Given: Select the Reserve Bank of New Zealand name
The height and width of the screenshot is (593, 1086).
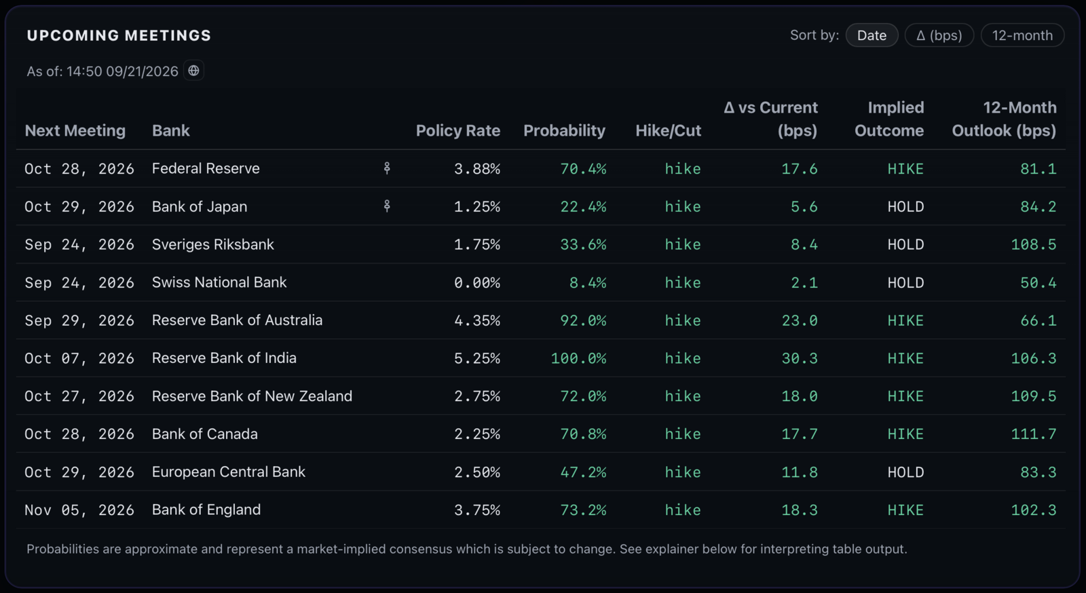Looking at the screenshot, I should point(252,396).
